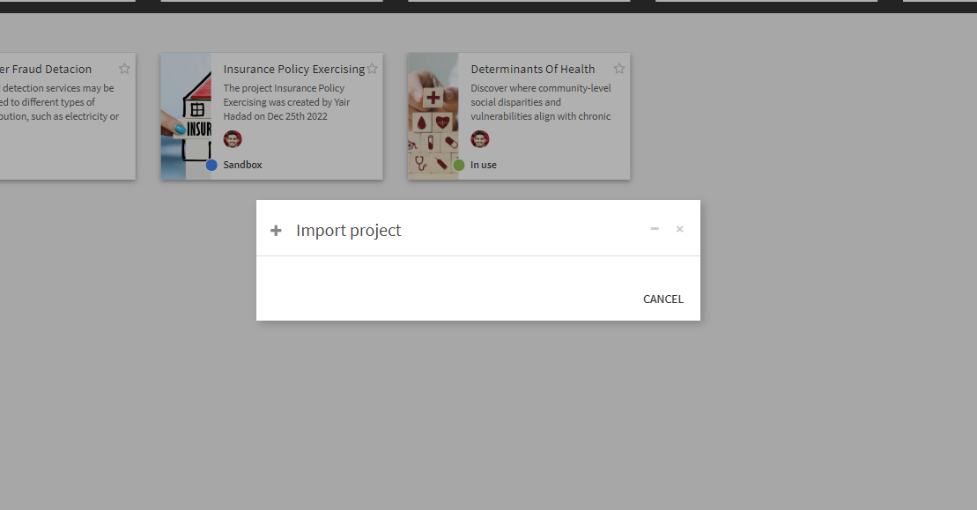Image resolution: width=977 pixels, height=510 pixels.
Task: Open Insurance Policy Exercising project title
Action: [x=294, y=69]
